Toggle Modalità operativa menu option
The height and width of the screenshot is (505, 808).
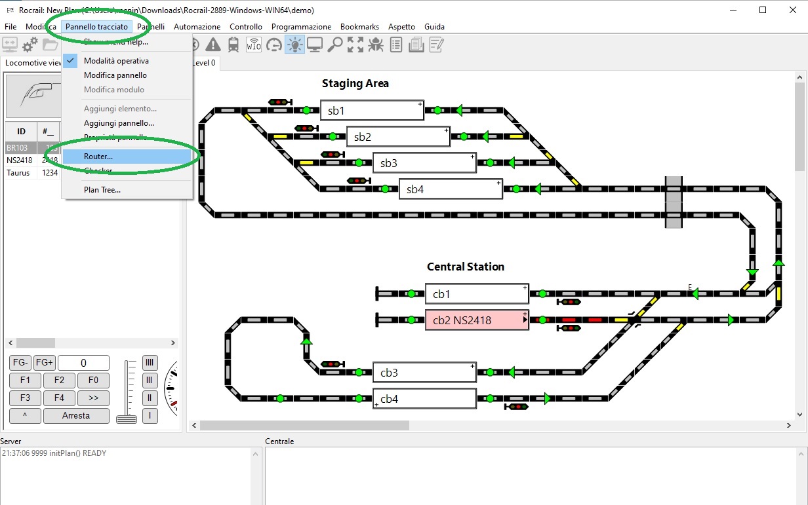pyautogui.click(x=116, y=61)
